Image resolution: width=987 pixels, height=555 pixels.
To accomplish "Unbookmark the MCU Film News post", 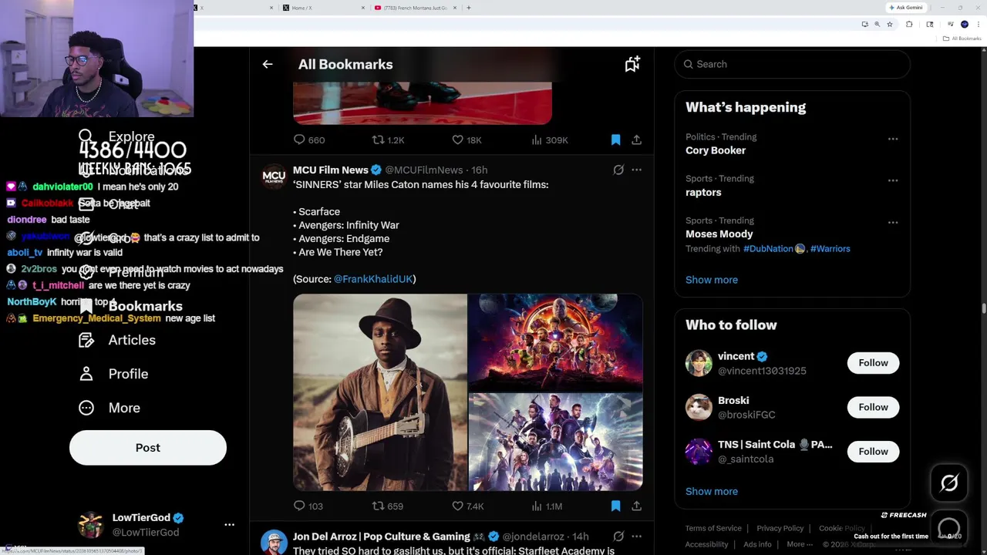I will (x=615, y=506).
